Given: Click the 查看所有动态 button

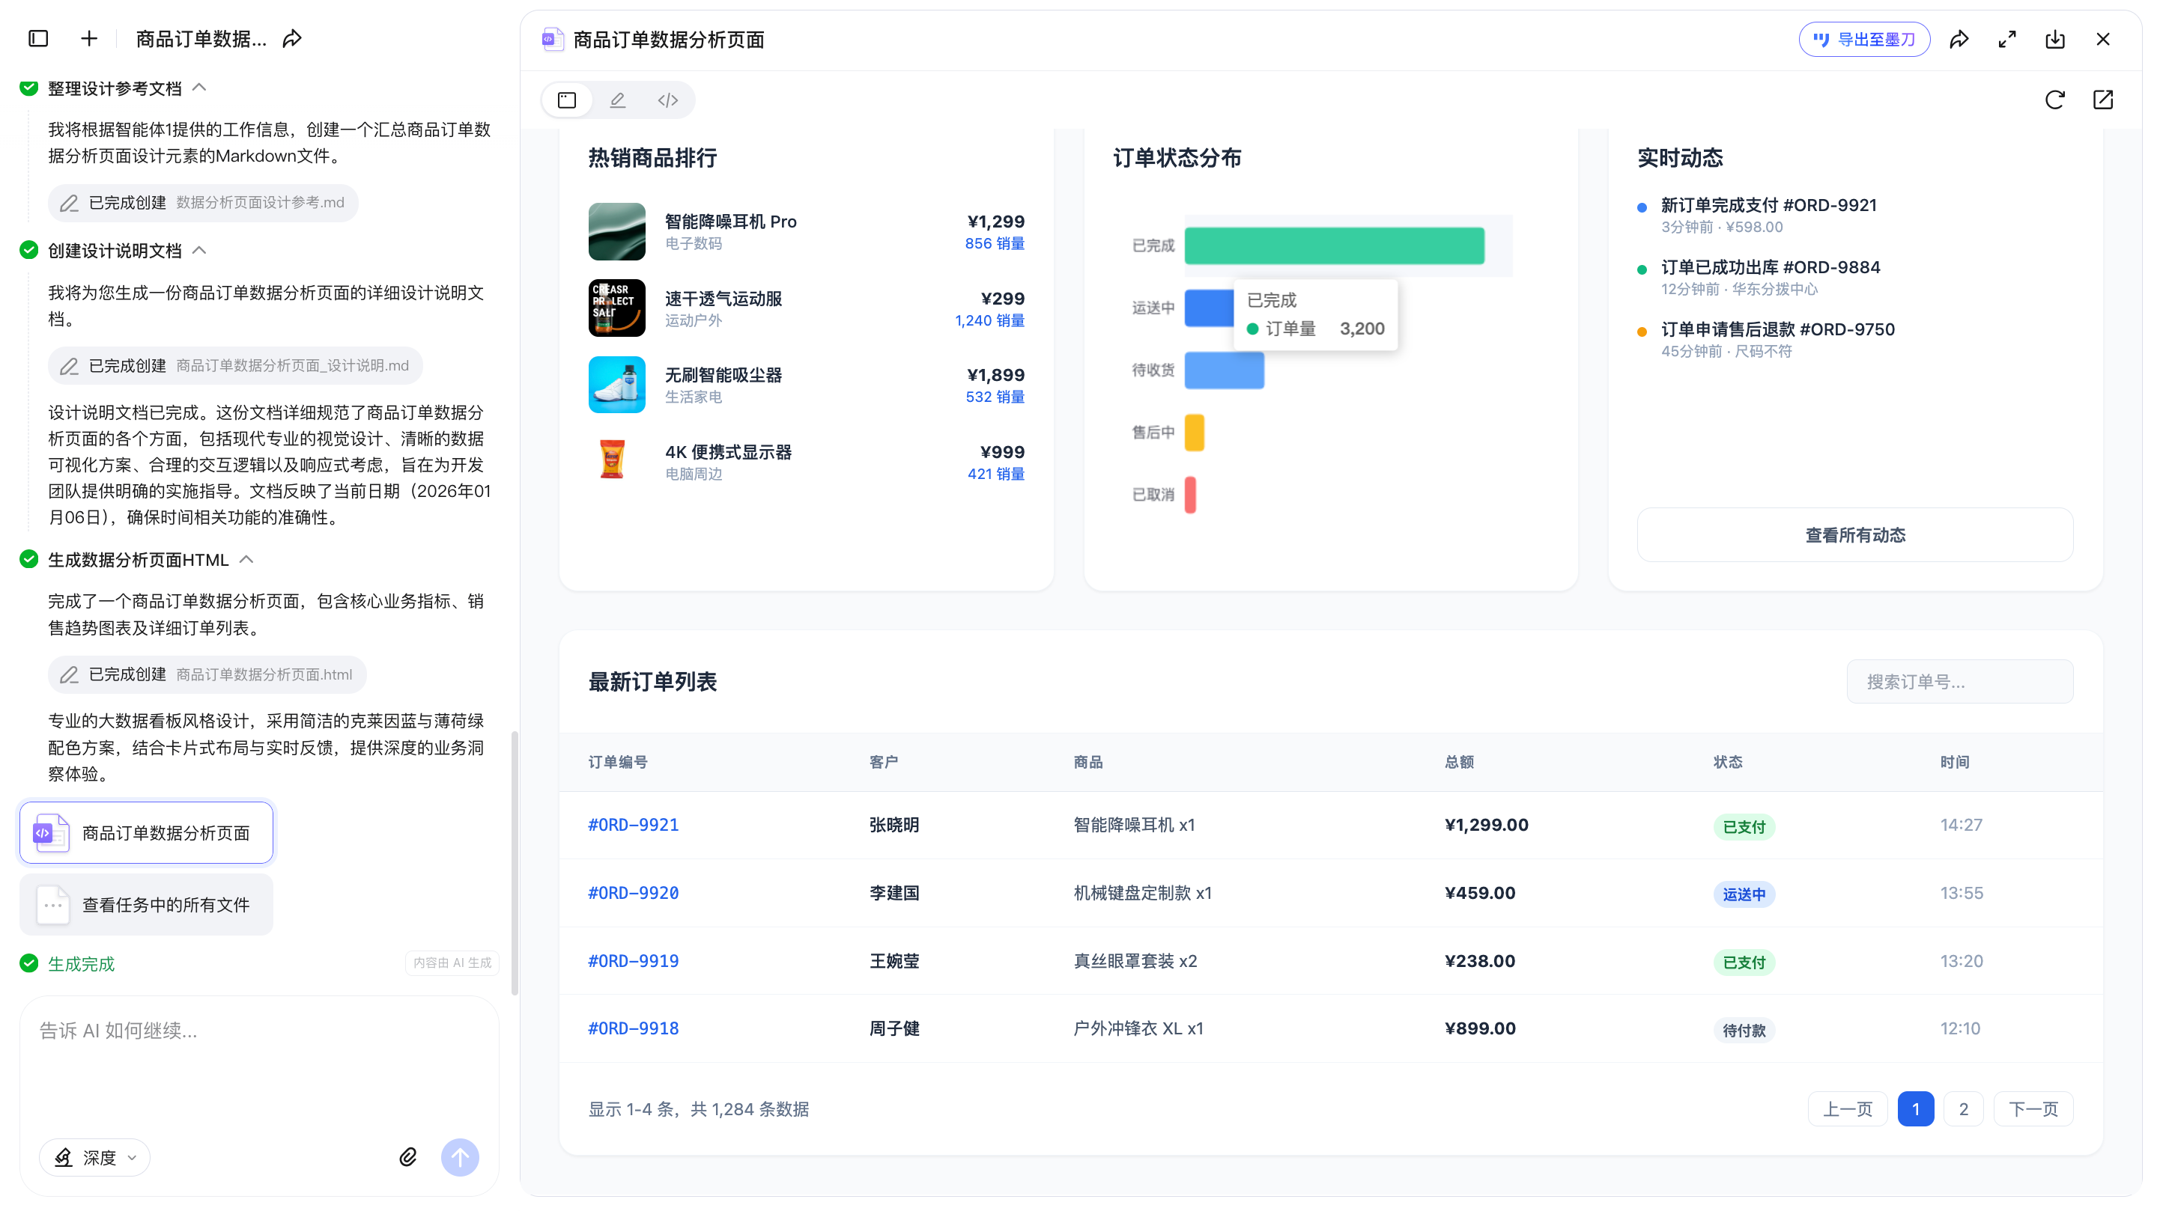Looking at the screenshot, I should 1854,535.
